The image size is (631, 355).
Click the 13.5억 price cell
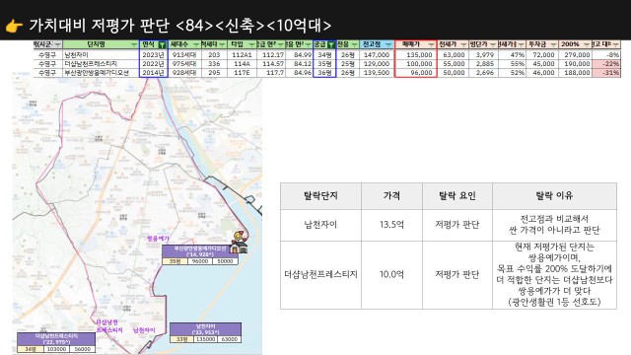pyautogui.click(x=391, y=225)
